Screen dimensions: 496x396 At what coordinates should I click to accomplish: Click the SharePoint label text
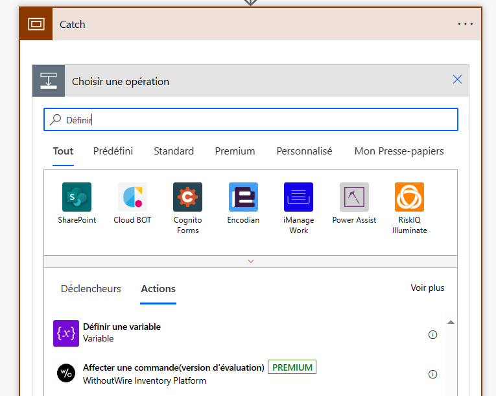click(77, 220)
